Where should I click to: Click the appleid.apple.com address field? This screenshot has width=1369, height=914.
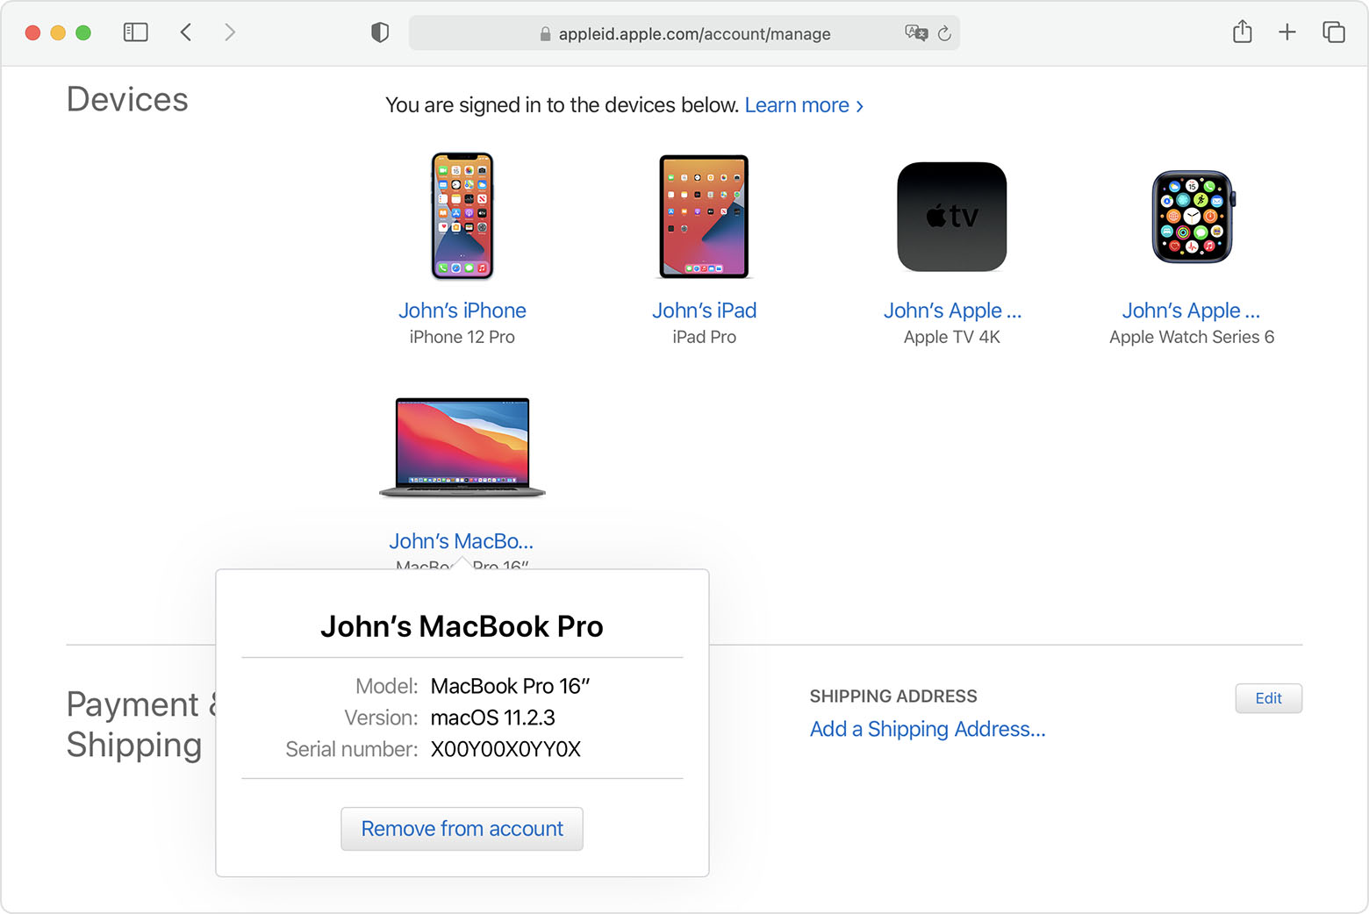coord(684,33)
